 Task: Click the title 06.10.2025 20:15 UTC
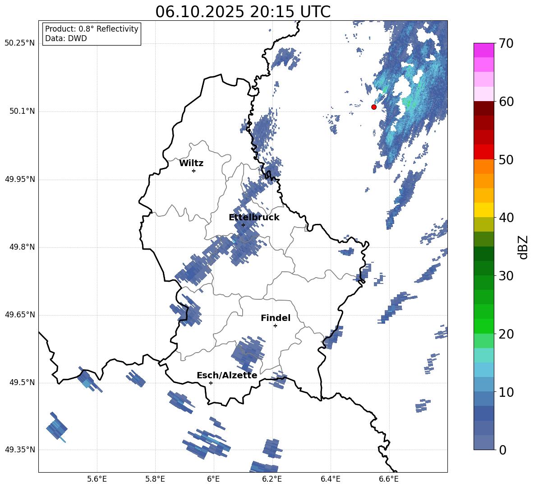pyautogui.click(x=243, y=12)
